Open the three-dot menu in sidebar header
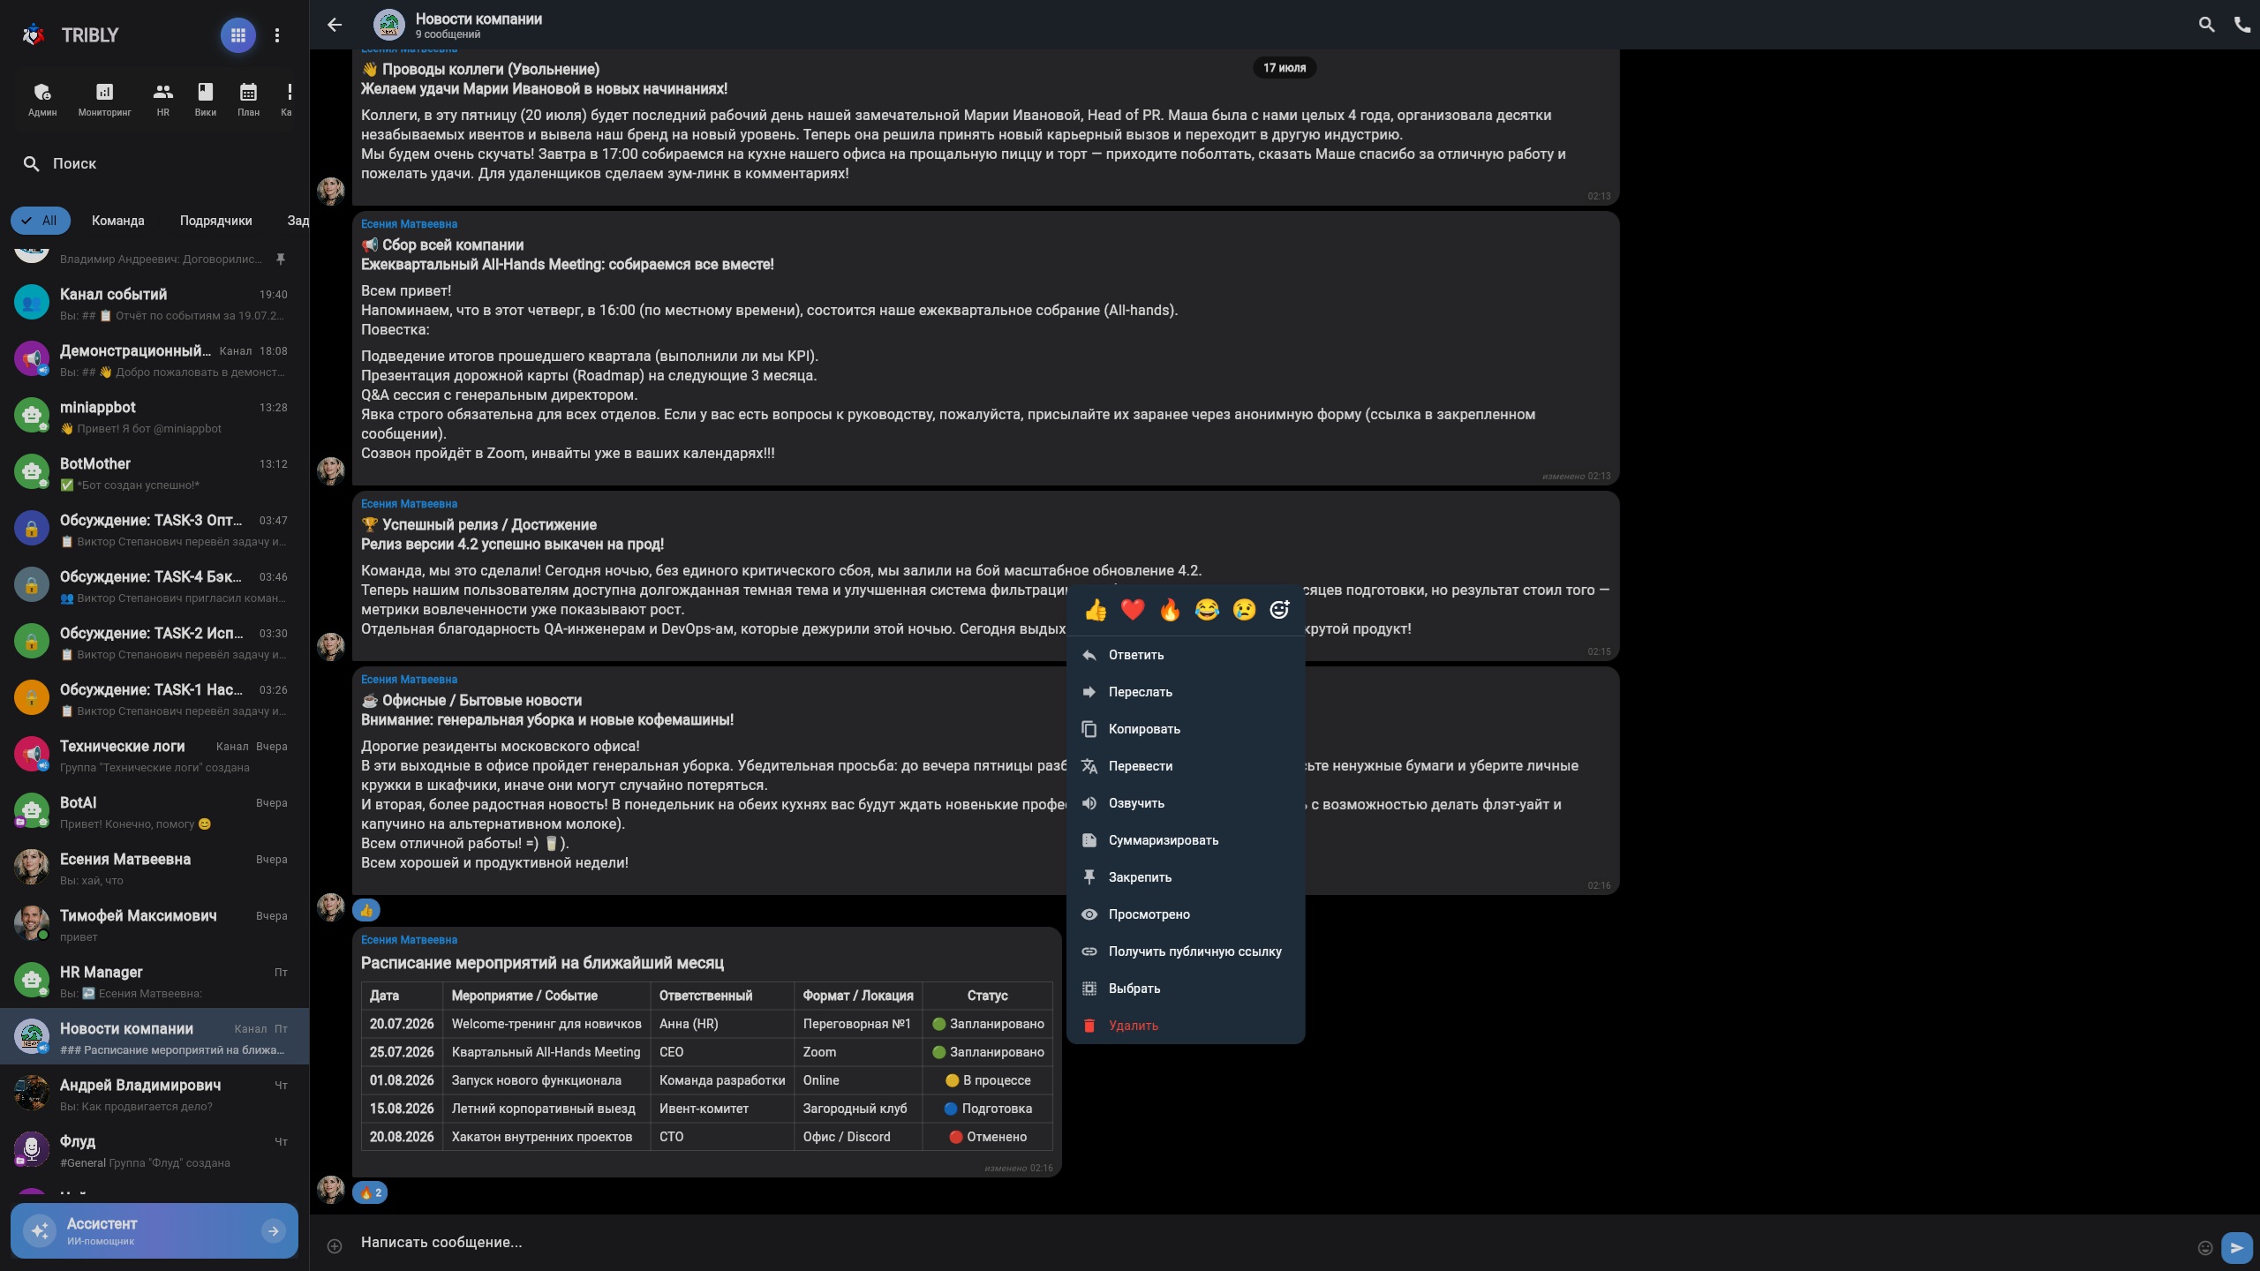 click(277, 35)
